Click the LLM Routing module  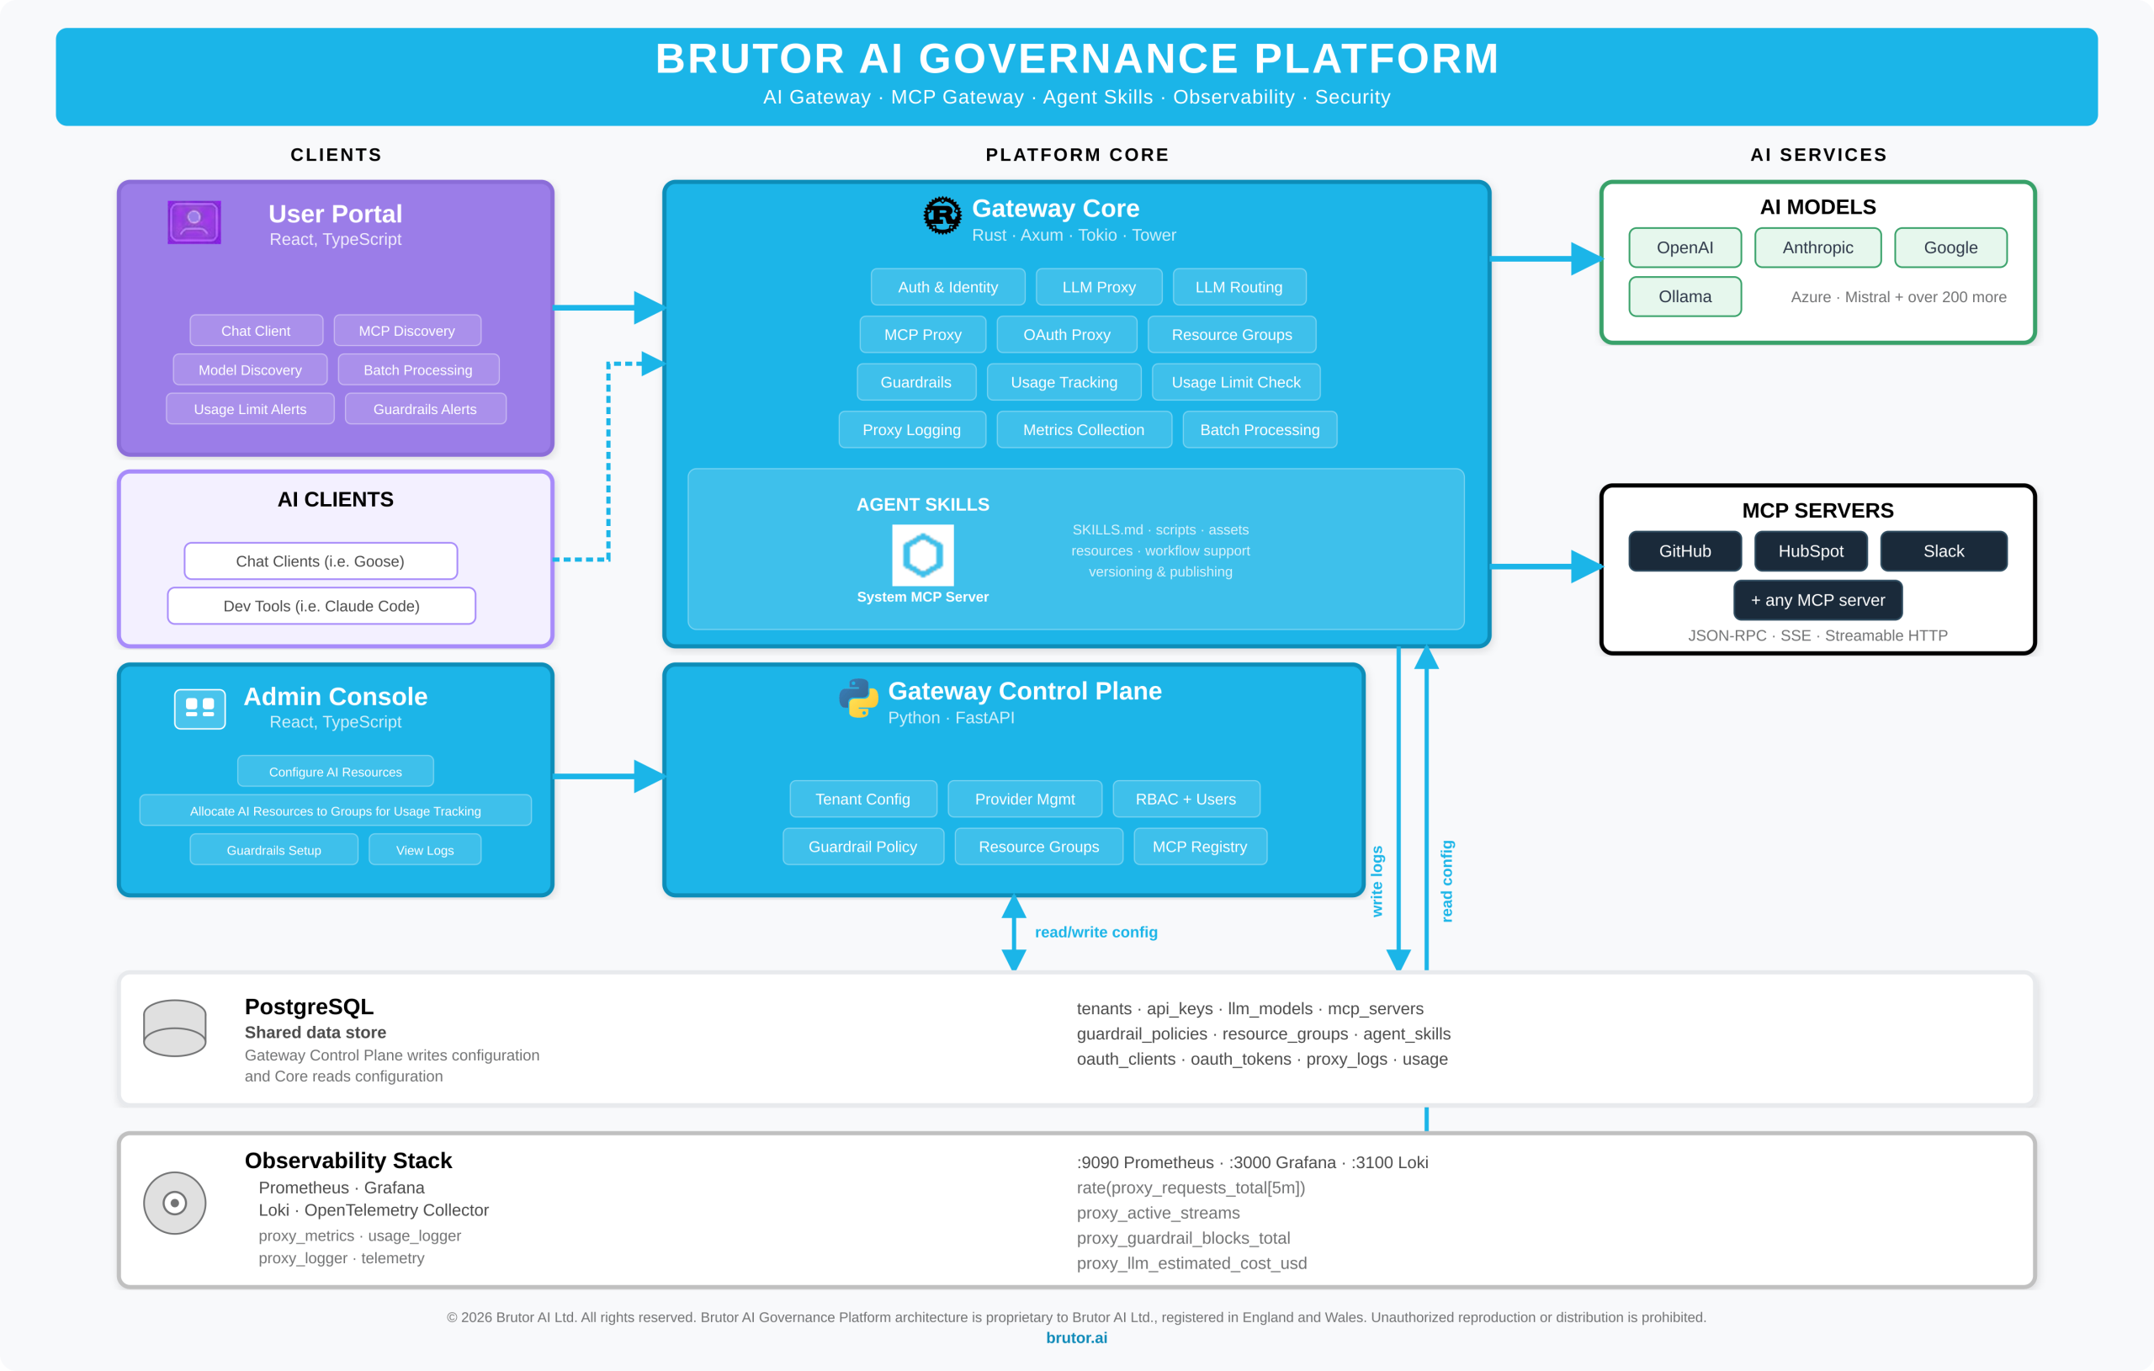[1238, 287]
